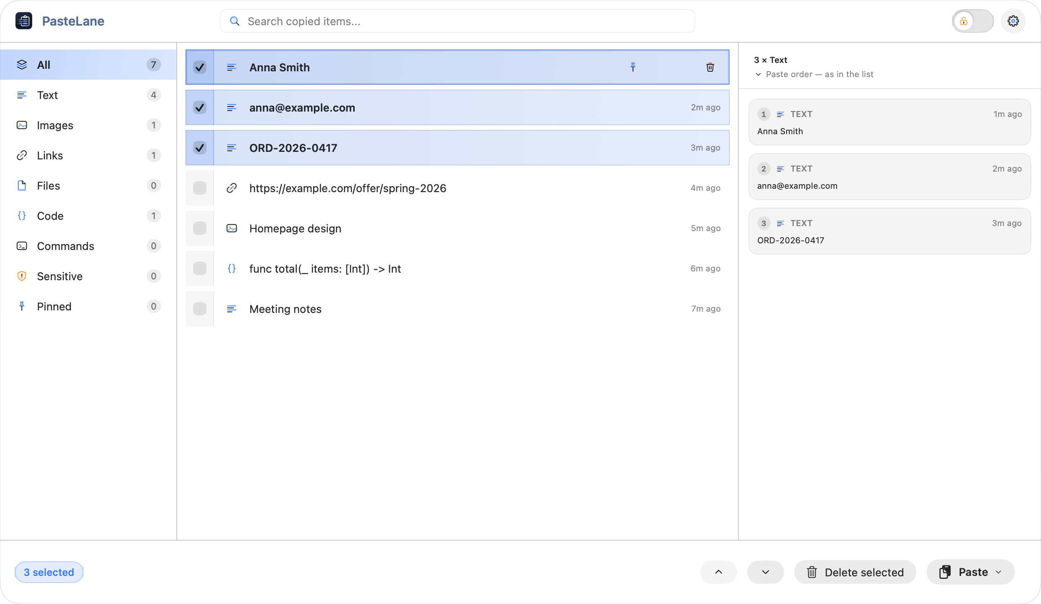The image size is (1041, 604).
Task: Open the Files category
Action: (x=88, y=185)
